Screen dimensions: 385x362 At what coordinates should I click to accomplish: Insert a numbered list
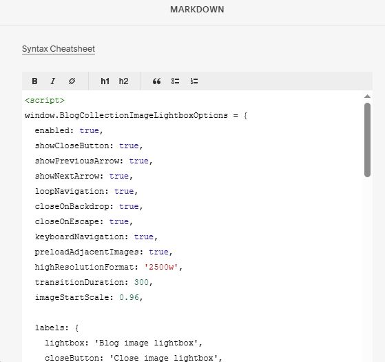194,81
